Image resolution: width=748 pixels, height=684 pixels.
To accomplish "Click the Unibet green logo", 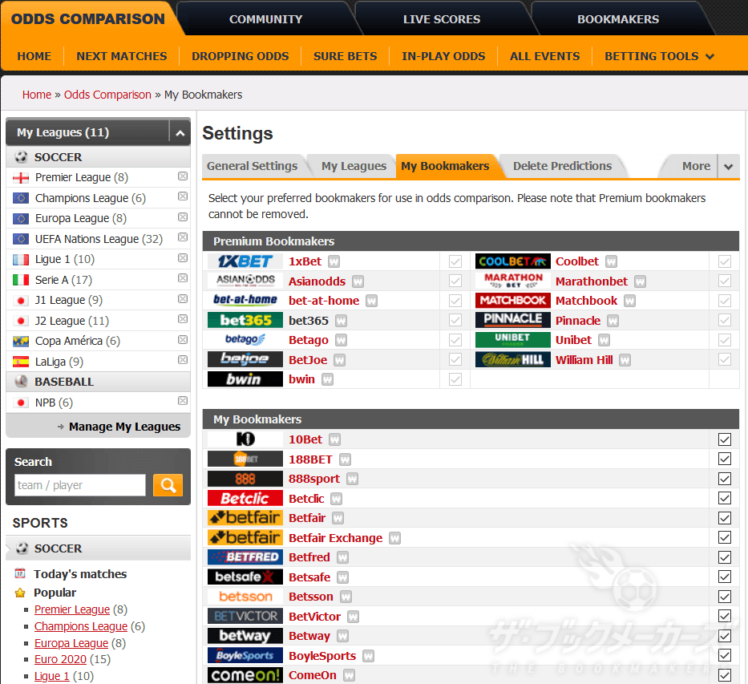I will click(513, 340).
